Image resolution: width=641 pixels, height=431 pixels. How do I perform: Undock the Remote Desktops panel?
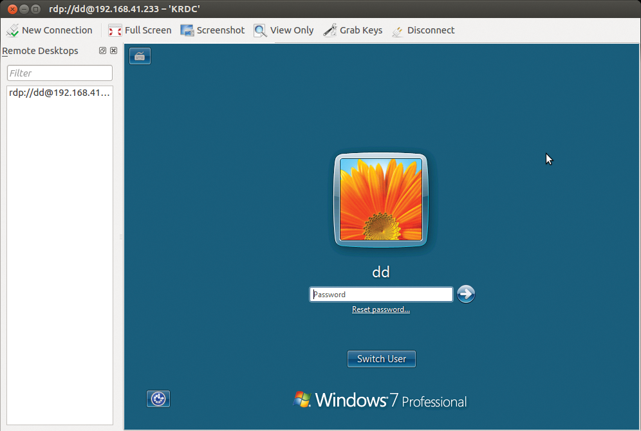(102, 50)
